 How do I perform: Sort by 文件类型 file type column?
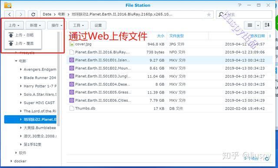coord(176,36)
